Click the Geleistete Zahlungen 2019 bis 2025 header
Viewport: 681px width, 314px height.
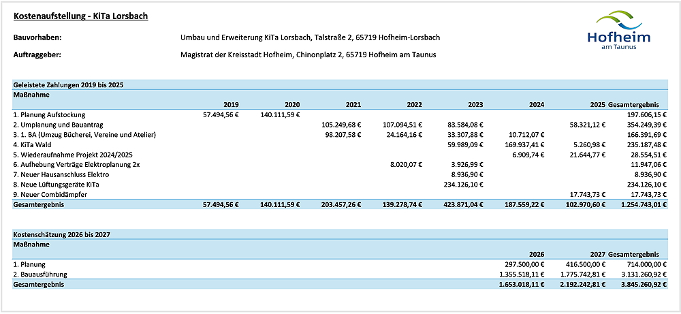tap(68, 85)
